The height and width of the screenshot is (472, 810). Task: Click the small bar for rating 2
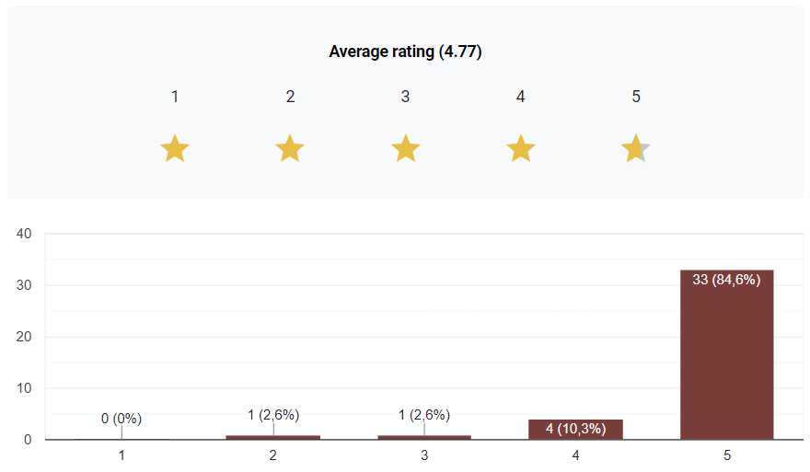[x=273, y=437]
